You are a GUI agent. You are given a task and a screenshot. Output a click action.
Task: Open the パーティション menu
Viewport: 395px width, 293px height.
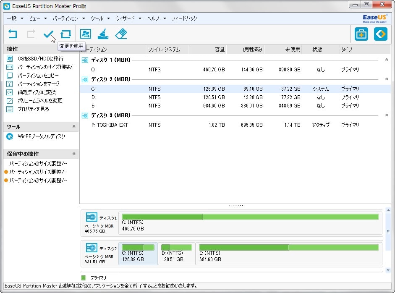pos(65,18)
